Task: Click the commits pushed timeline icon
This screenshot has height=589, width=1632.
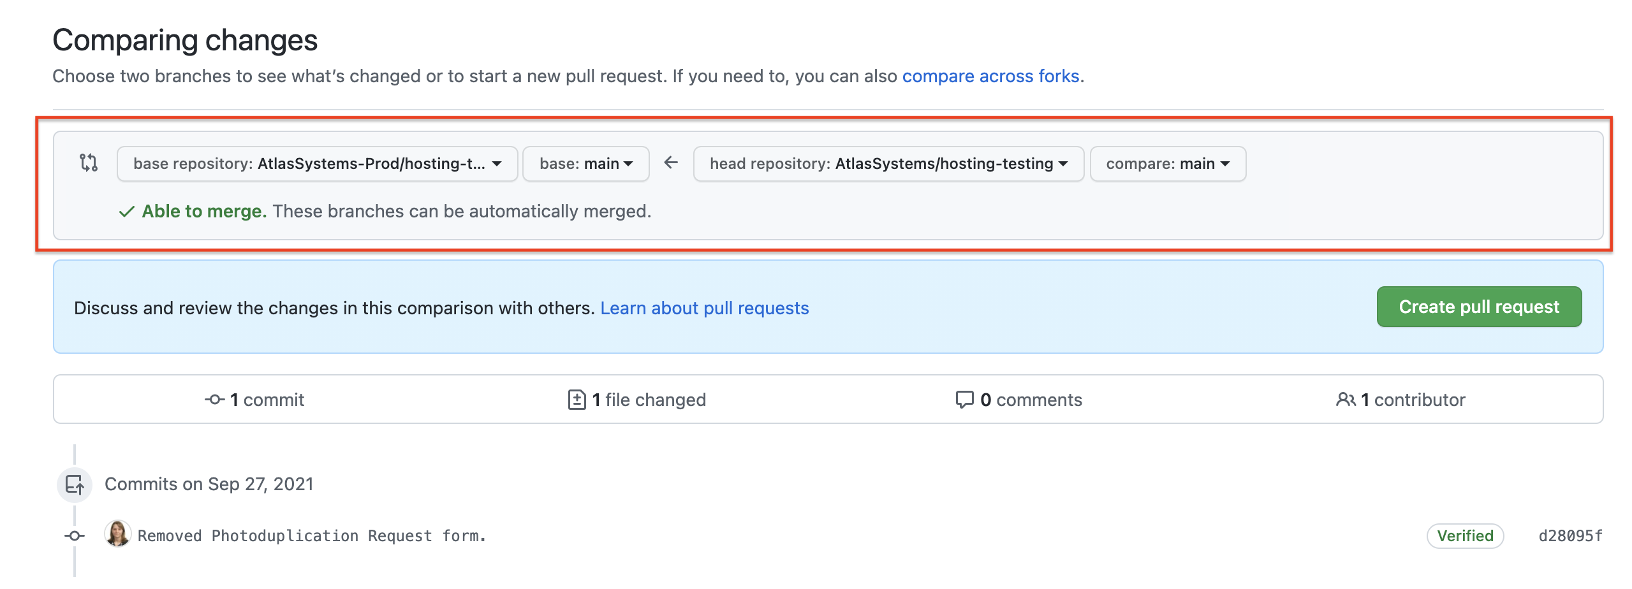Action: click(75, 484)
